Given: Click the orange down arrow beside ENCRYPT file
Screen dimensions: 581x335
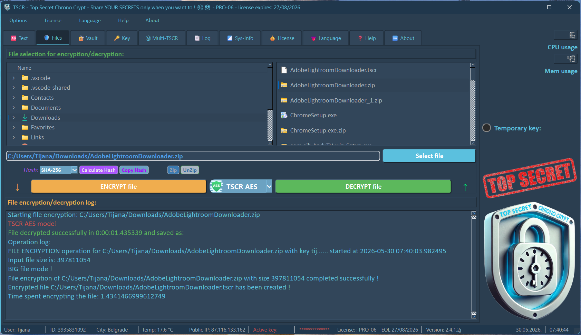Looking at the screenshot, I should point(17,187).
